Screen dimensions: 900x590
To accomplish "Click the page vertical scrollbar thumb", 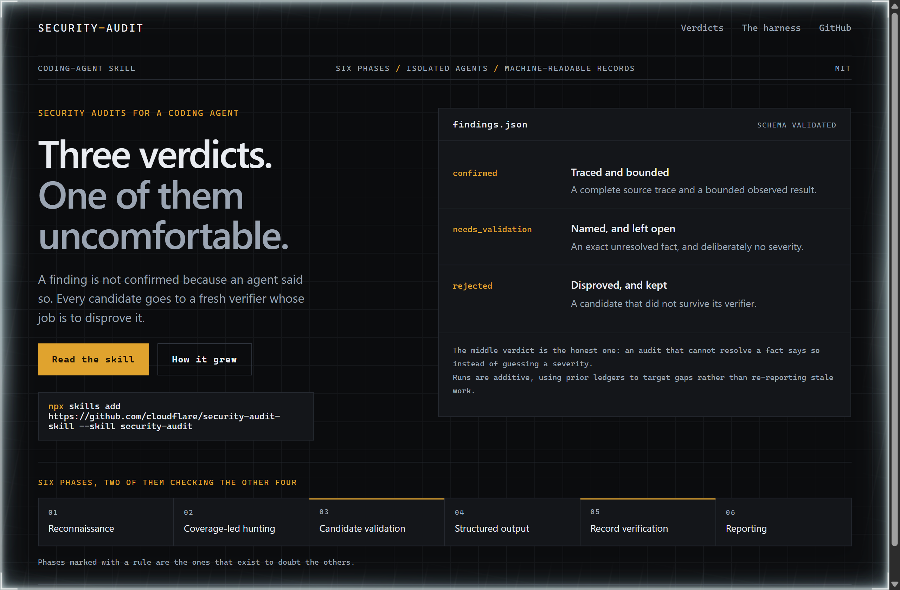I will (x=895, y=280).
